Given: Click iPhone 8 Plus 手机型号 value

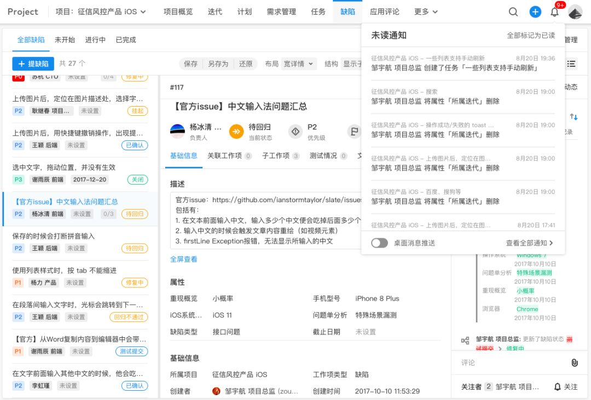Looking at the screenshot, I should click(377, 298).
